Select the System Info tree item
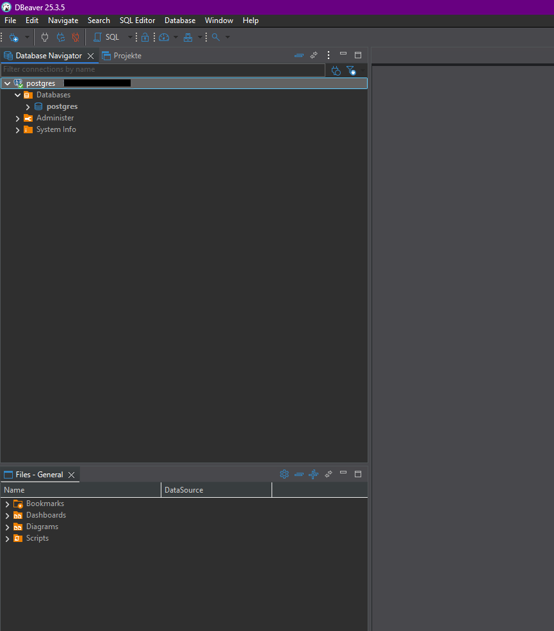554x631 pixels. [x=56, y=129]
